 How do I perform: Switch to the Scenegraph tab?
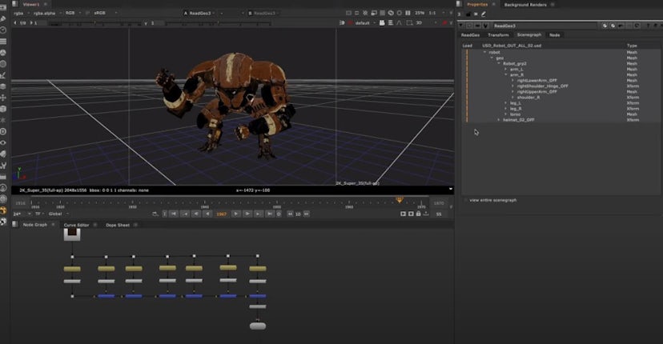(x=529, y=35)
